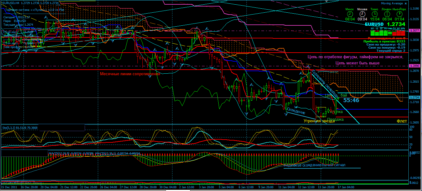
Task: Select the H1 timeframe label
Action: [386, 28]
